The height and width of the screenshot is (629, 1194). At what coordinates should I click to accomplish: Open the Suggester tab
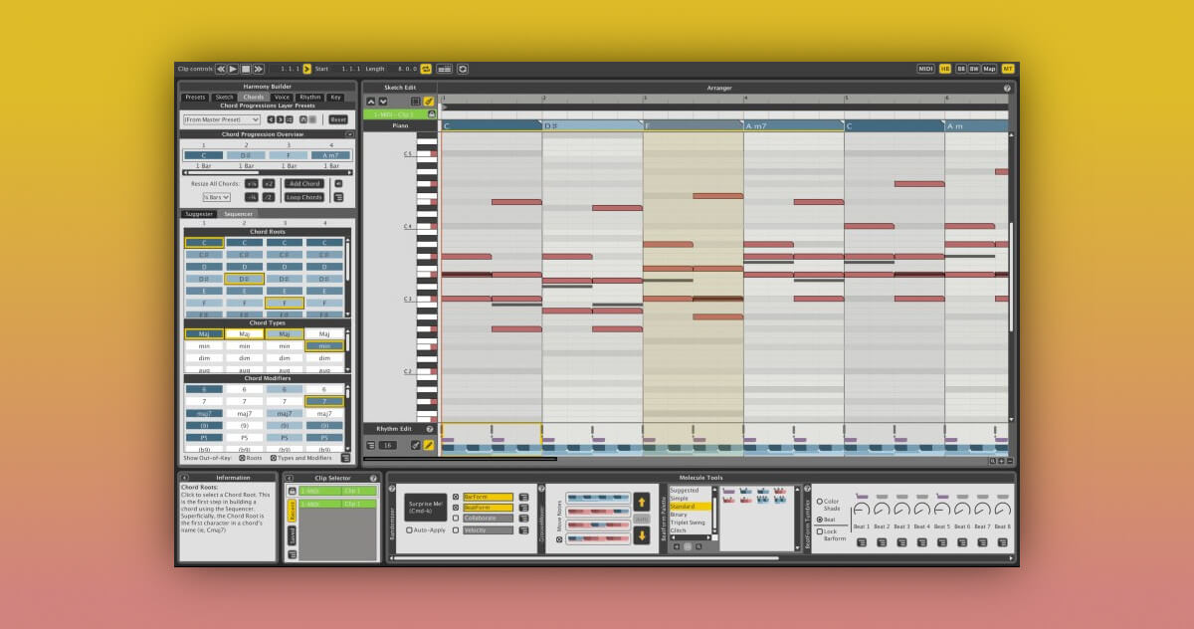pos(199,214)
